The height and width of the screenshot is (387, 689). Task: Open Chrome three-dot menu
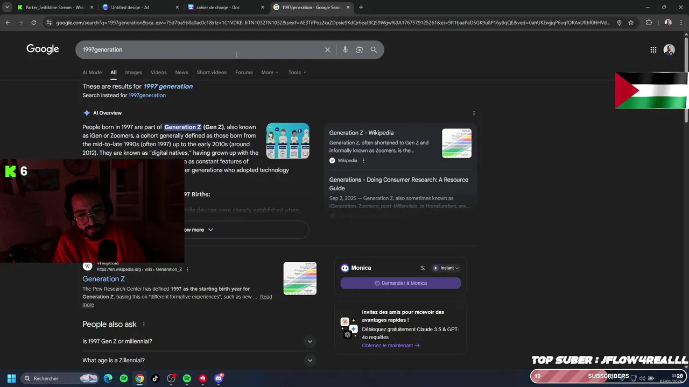(682, 23)
